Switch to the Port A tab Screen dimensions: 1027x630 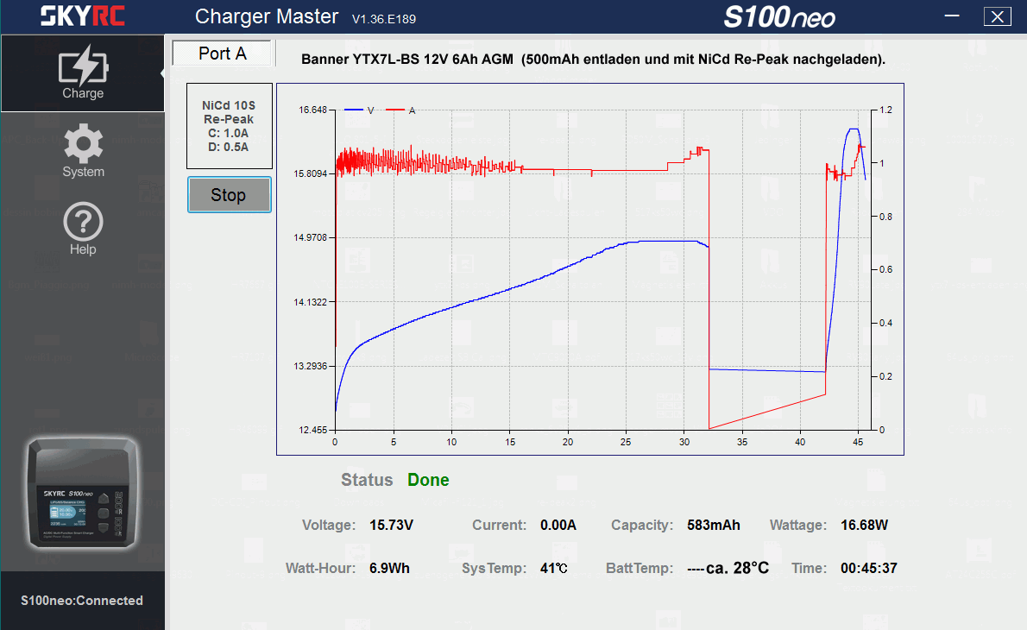[x=223, y=54]
